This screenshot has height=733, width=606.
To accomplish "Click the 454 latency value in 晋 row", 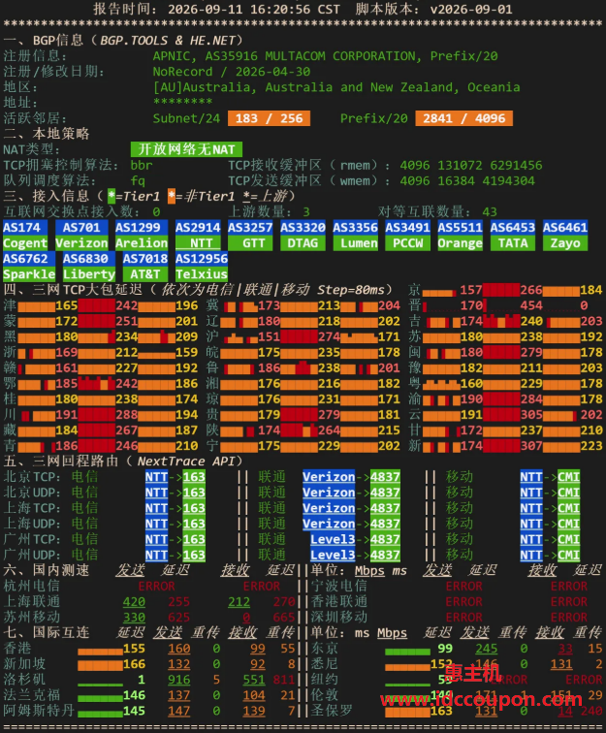I will point(531,305).
